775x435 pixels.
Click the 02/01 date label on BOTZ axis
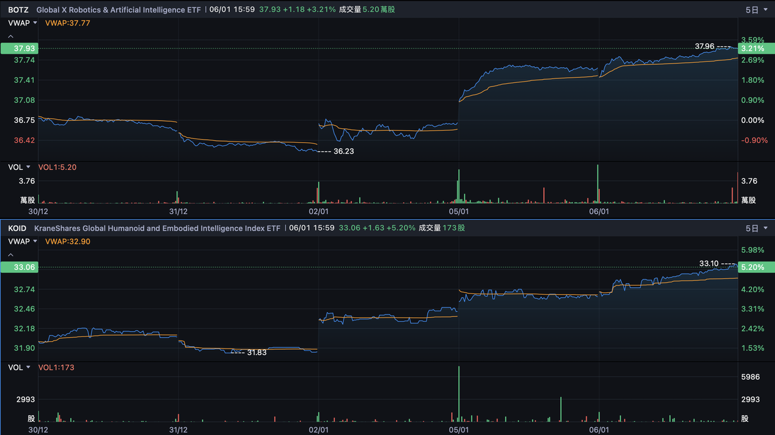[318, 211]
